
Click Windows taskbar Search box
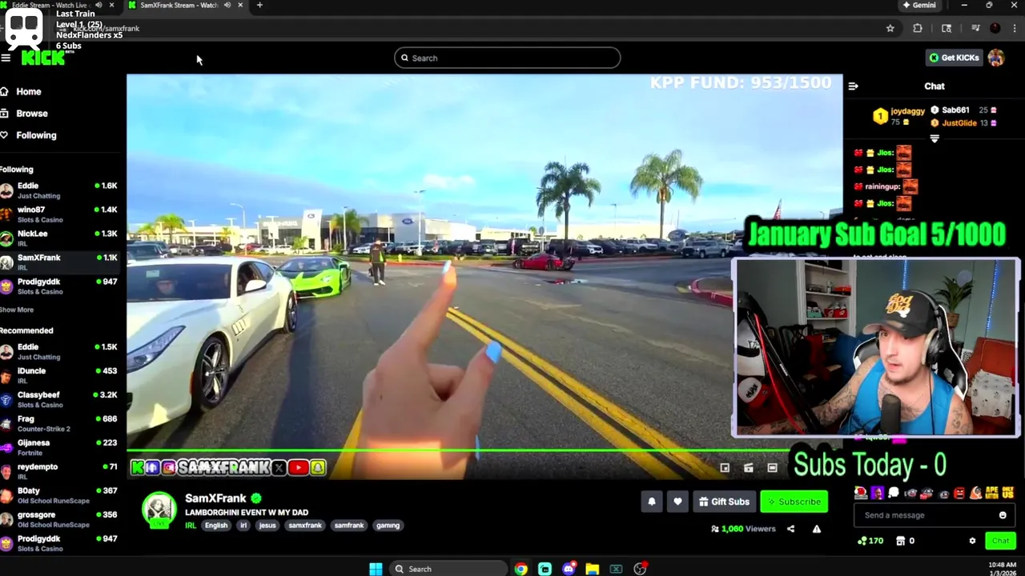pos(448,569)
